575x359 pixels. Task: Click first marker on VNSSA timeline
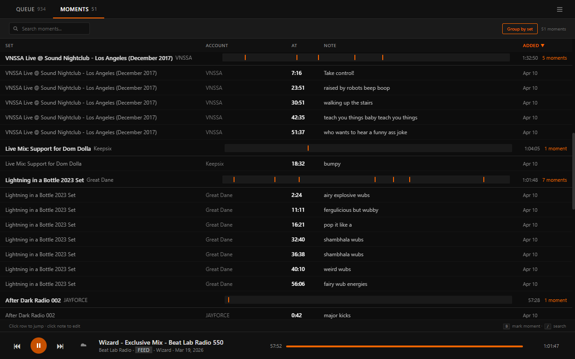[245, 57]
